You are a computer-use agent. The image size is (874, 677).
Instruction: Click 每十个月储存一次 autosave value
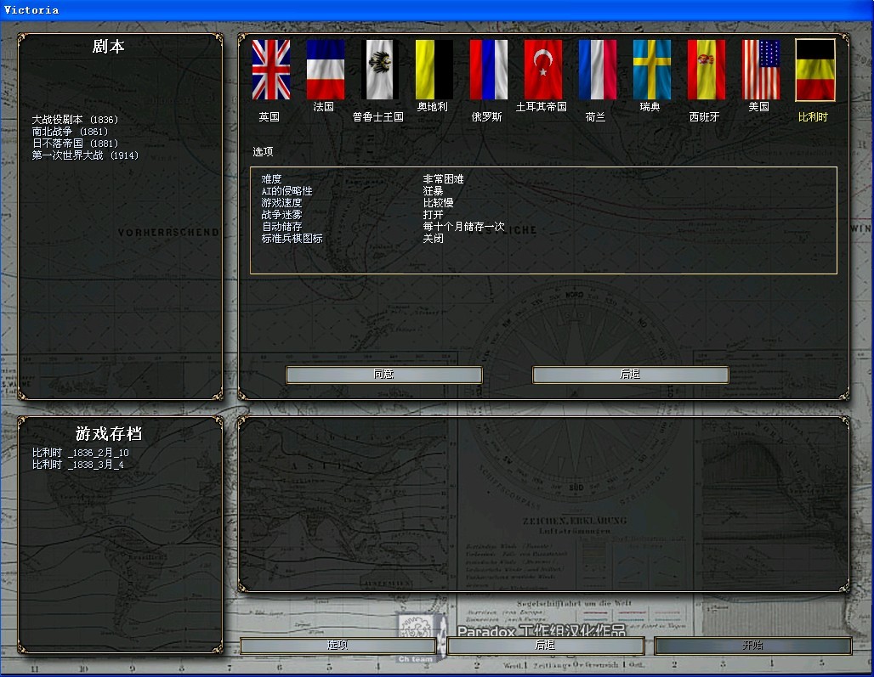[463, 227]
